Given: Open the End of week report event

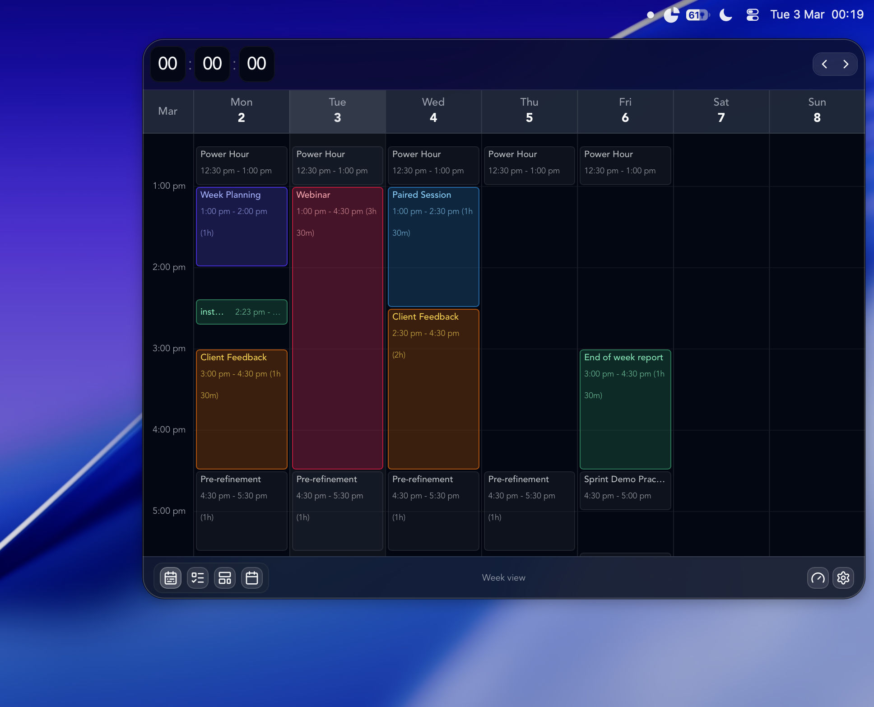Looking at the screenshot, I should [x=625, y=409].
